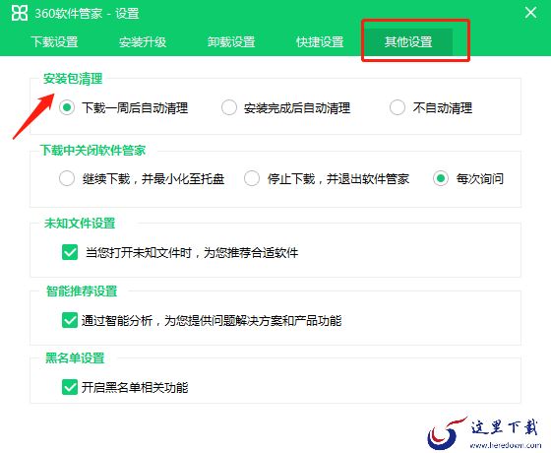
Task: Toggle 通过智能分析 recommendation checkbox
Action: point(70,320)
